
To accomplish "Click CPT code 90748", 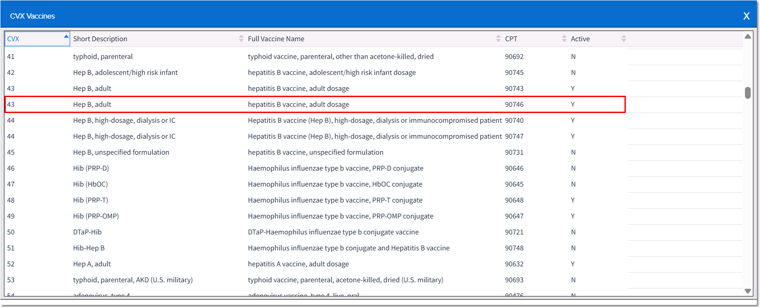I will point(514,248).
